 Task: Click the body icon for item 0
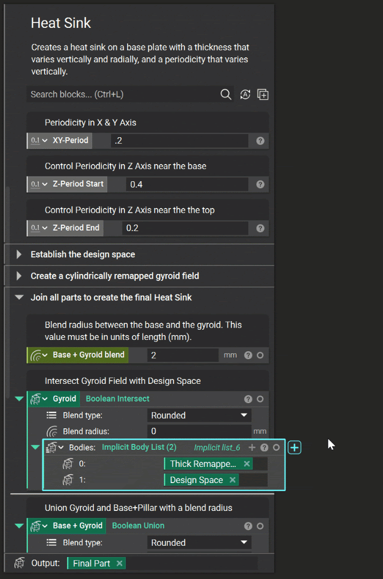click(68, 464)
